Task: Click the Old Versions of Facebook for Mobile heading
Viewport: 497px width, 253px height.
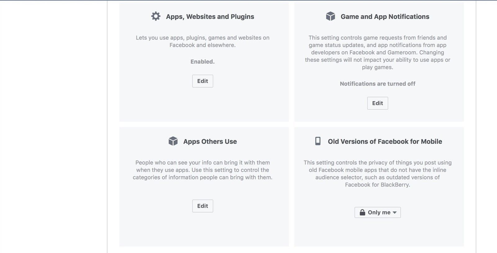Action: tap(385, 142)
